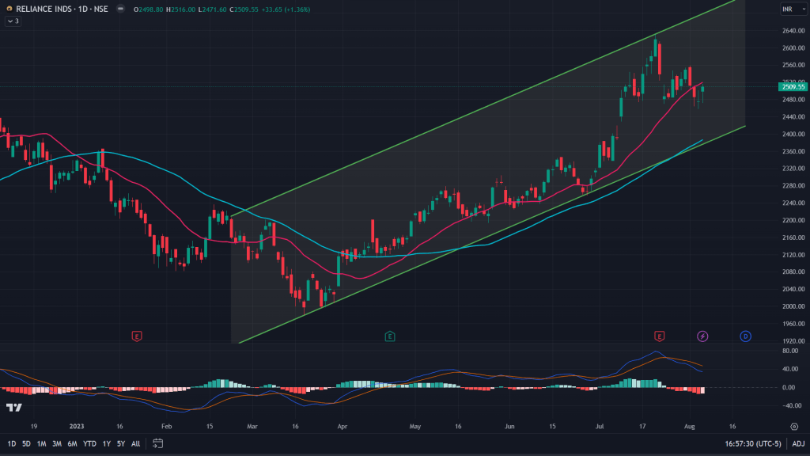Image resolution: width=810 pixels, height=456 pixels.
Task: Open chart settings gear icon
Action: [793, 426]
